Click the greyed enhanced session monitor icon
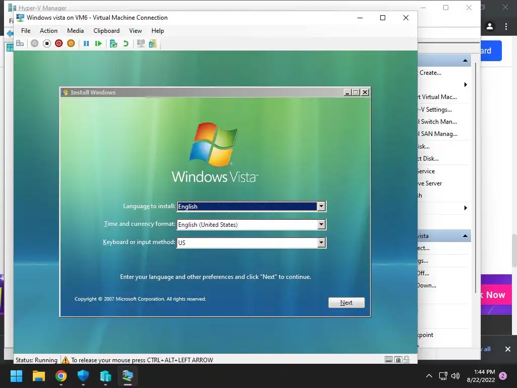This screenshot has width=517, height=388. point(141,43)
